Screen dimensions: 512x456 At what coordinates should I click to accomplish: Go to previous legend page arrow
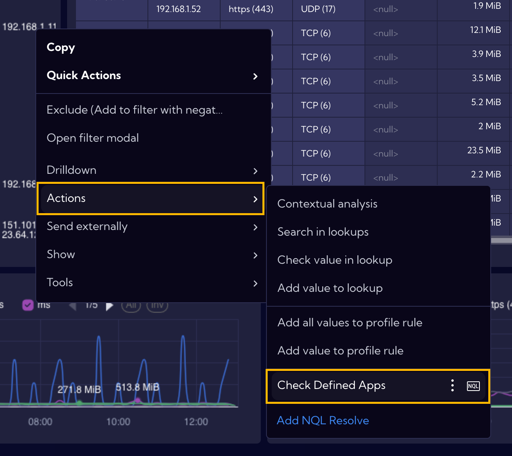(73, 306)
